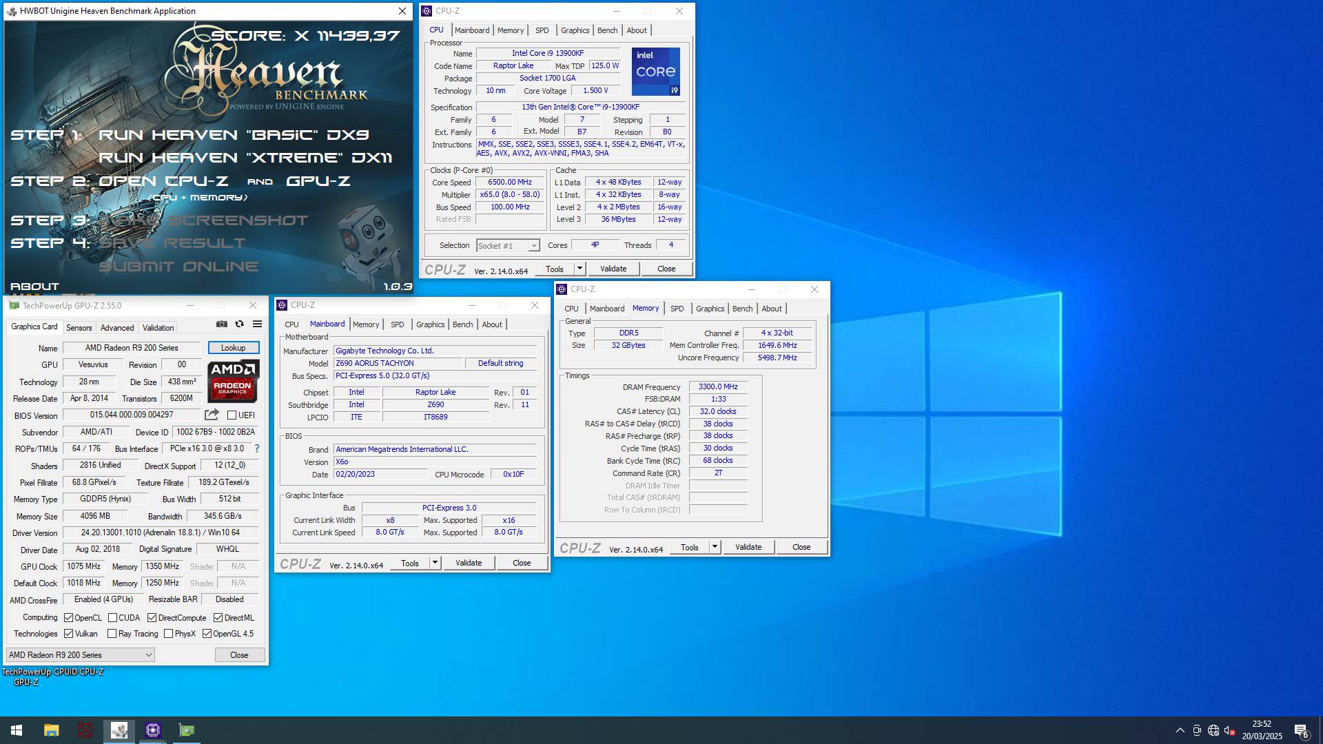Toggle Ray Tracing checkbox
This screenshot has width=1323, height=744.
click(x=112, y=634)
